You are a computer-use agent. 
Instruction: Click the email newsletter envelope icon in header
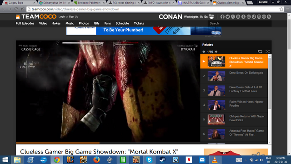click(x=264, y=17)
